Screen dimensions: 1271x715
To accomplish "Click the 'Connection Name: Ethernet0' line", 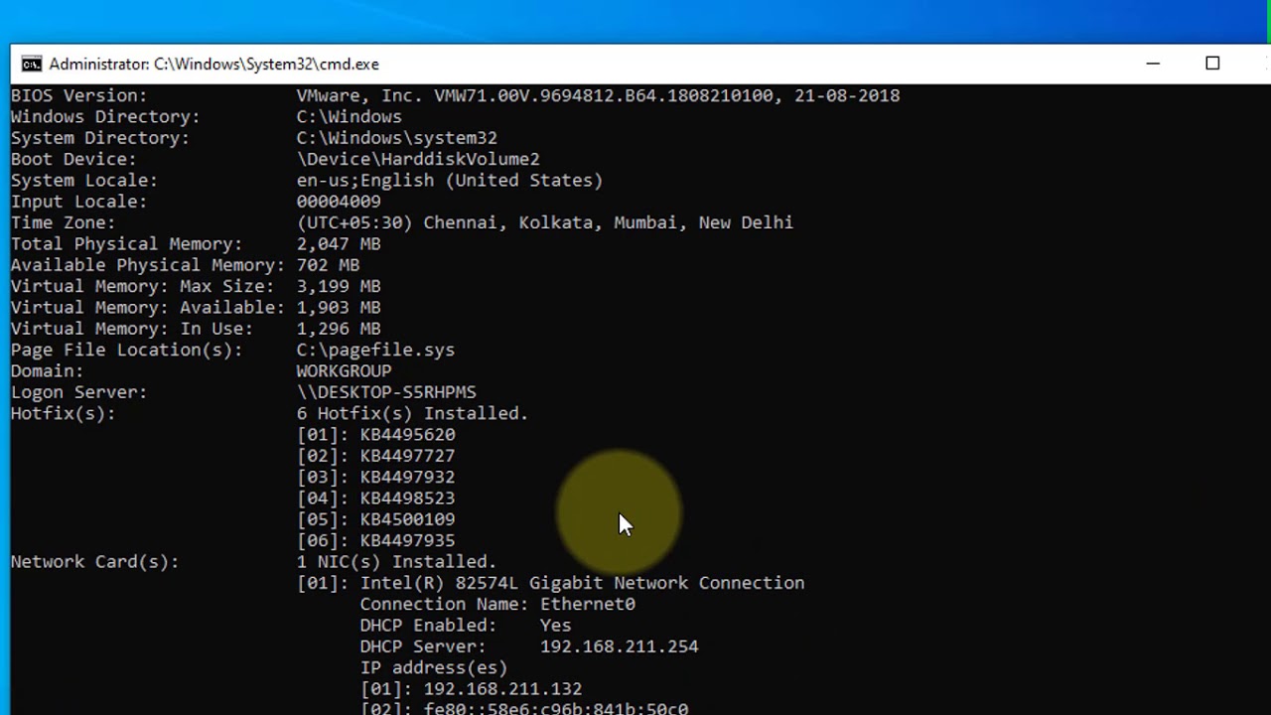I will pyautogui.click(x=497, y=605).
